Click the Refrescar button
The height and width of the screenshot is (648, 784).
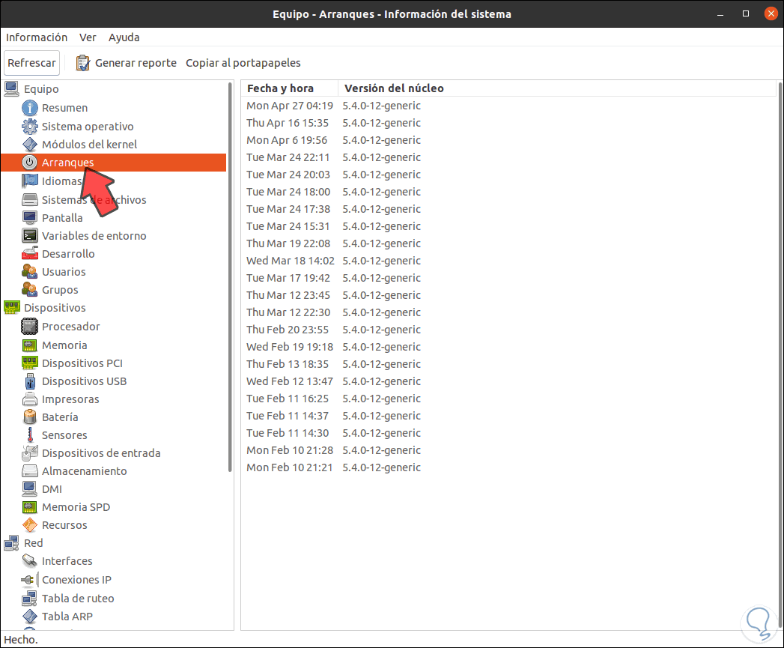click(x=31, y=63)
